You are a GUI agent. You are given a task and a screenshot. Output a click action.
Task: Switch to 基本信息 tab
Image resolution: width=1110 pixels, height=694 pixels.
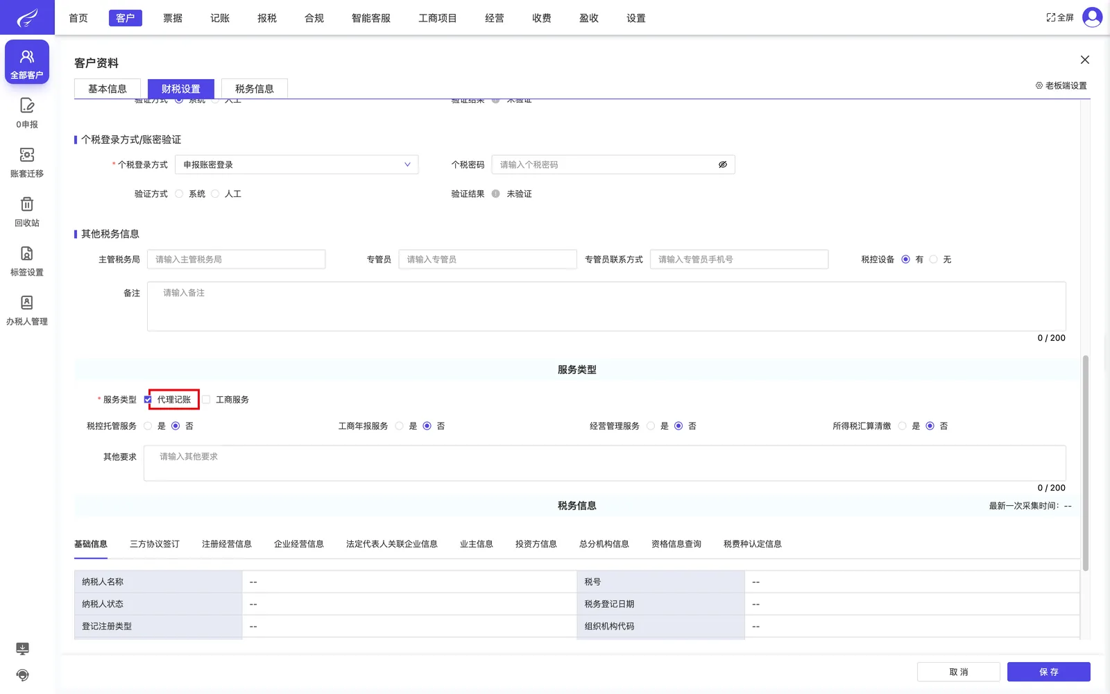click(x=108, y=89)
